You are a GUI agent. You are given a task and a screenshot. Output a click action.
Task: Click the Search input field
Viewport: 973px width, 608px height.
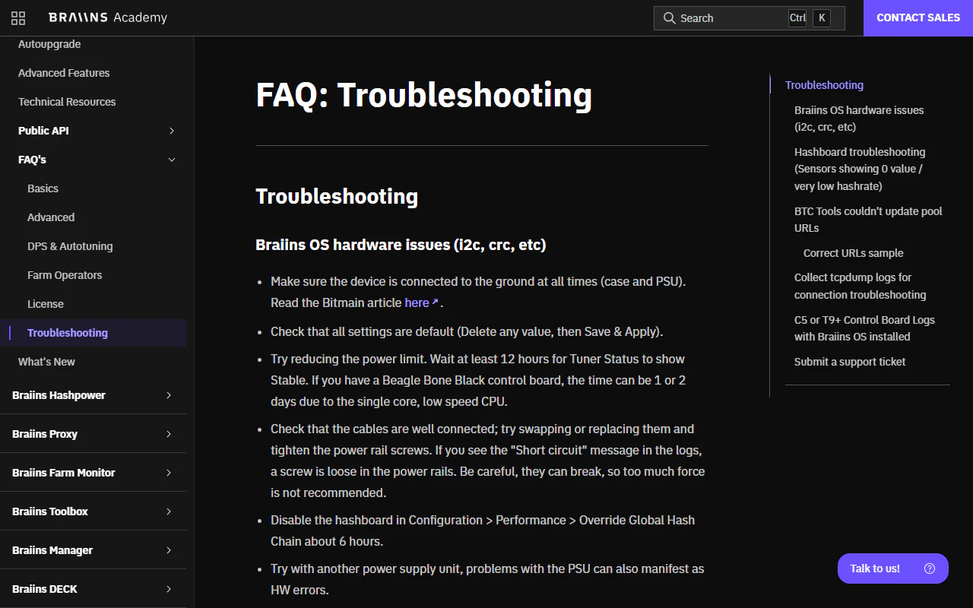coord(750,18)
